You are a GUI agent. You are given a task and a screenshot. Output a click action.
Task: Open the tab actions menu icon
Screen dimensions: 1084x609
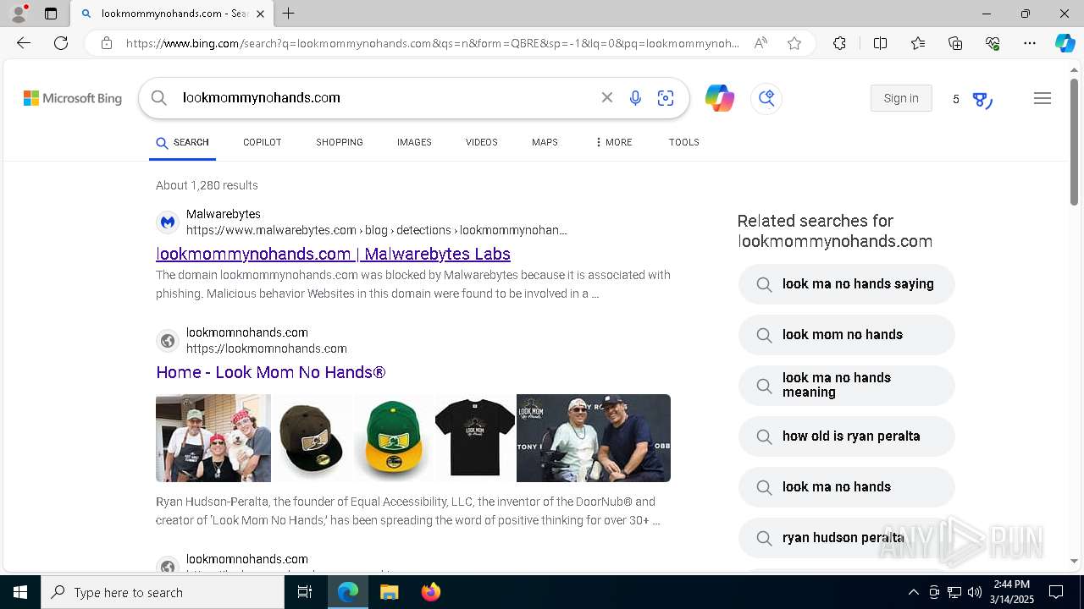(x=51, y=14)
